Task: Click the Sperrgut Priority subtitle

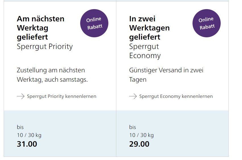Action: click(x=45, y=46)
